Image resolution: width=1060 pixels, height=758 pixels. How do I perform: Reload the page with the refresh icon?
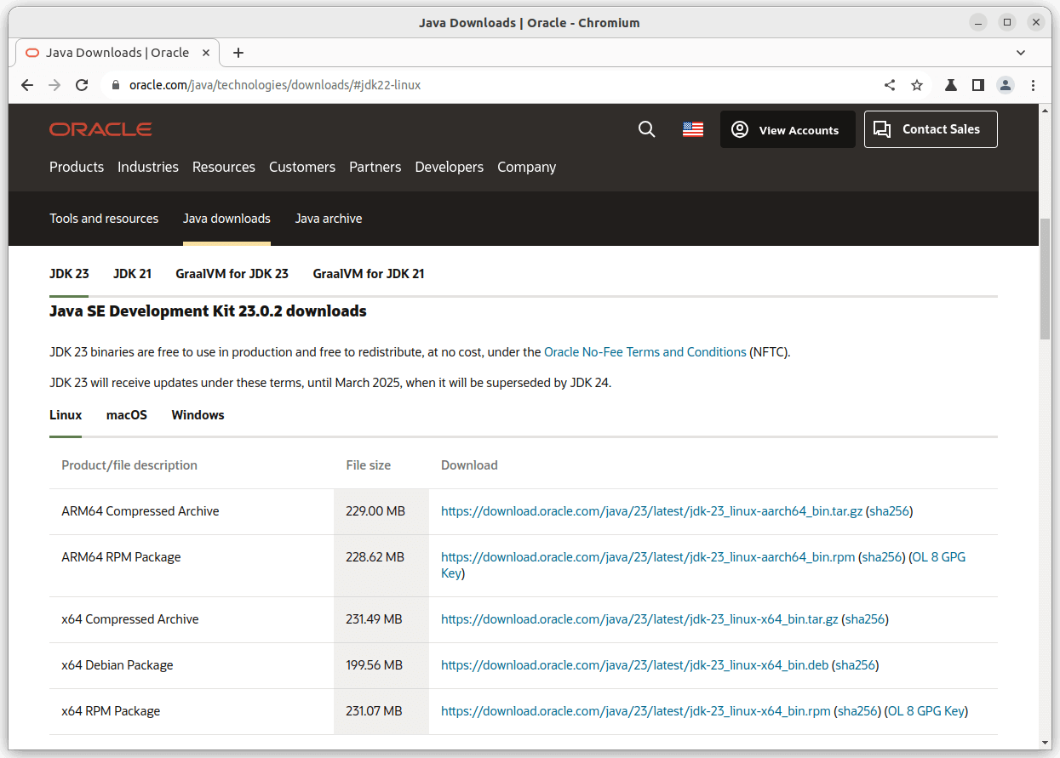(x=82, y=85)
